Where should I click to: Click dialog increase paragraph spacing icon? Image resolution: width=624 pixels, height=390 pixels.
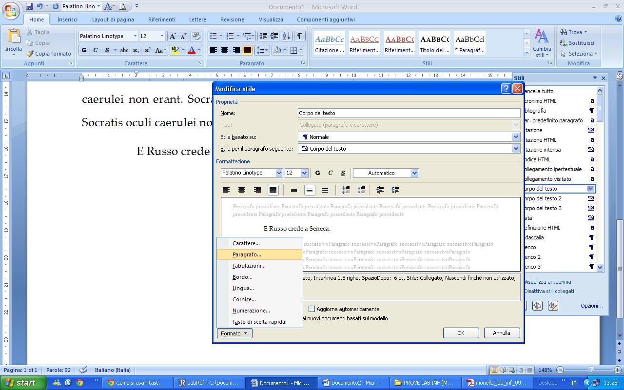point(346,190)
